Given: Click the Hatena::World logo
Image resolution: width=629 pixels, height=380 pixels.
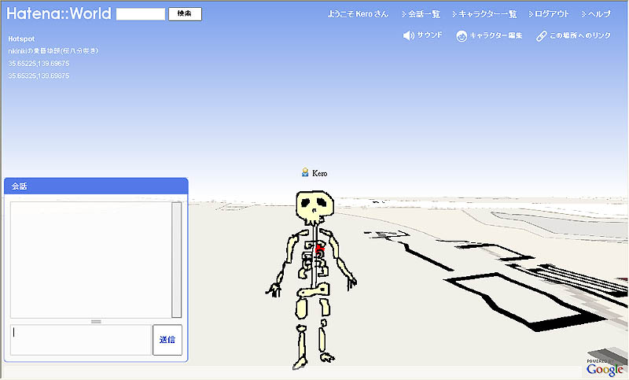Looking at the screenshot, I should tap(58, 13).
